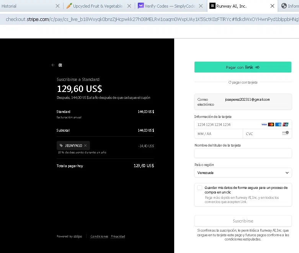Open the Privacidad link

[118, 236]
